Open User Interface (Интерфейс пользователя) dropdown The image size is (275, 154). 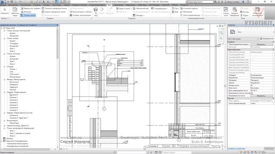(x=257, y=12)
